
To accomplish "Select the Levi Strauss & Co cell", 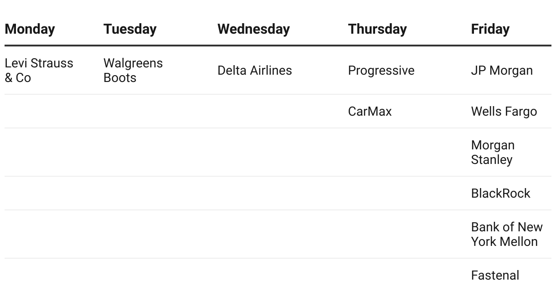I will click(x=39, y=71).
